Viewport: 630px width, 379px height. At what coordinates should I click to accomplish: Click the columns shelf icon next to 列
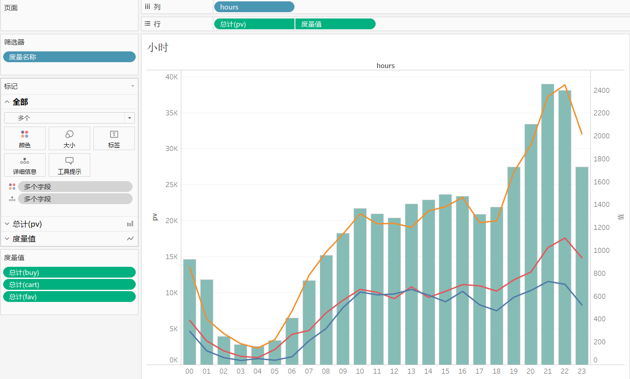tap(147, 7)
